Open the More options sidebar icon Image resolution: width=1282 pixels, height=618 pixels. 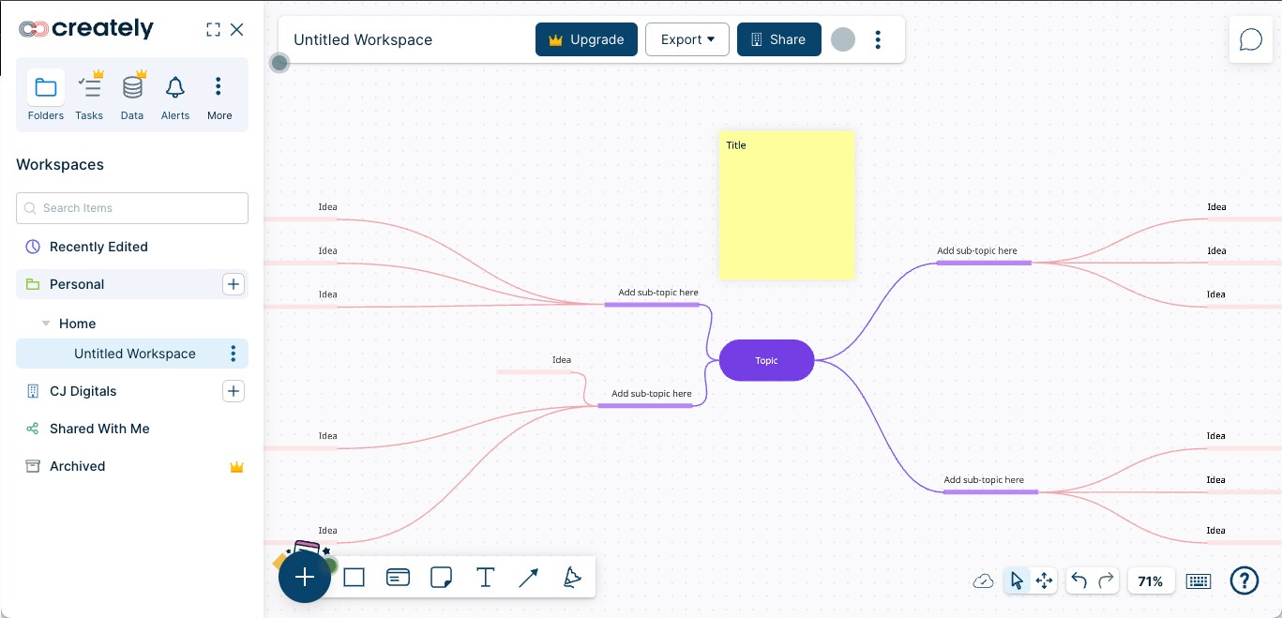[x=219, y=88]
